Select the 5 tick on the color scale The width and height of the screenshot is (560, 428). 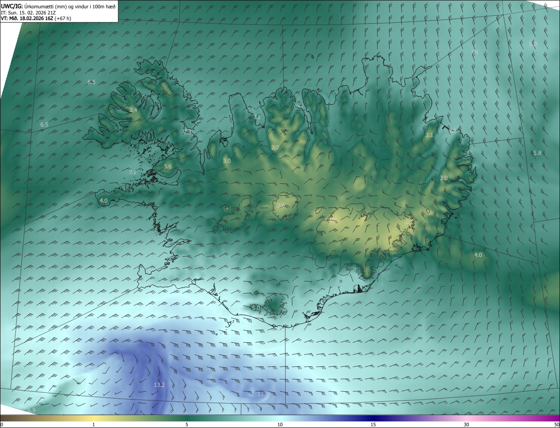[187, 425]
